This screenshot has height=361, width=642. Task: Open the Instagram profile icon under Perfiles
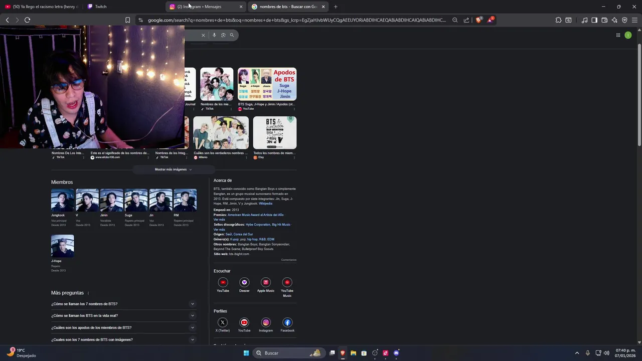pyautogui.click(x=266, y=322)
